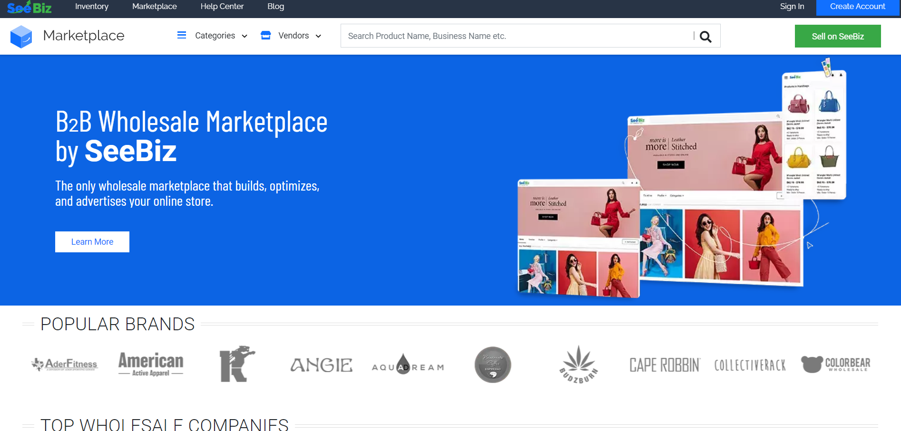Click the Create Account button

coord(858,7)
